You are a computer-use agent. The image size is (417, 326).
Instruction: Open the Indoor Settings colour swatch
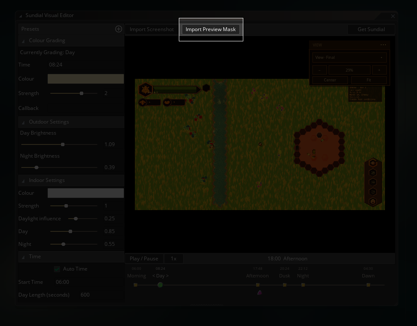click(x=86, y=193)
